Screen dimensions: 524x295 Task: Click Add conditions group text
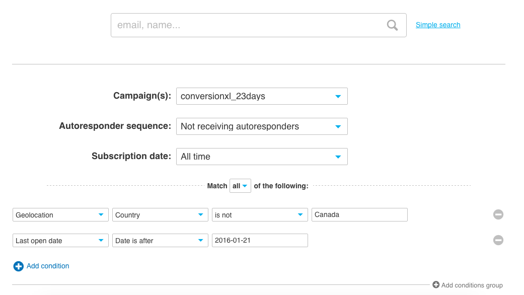[x=472, y=285]
